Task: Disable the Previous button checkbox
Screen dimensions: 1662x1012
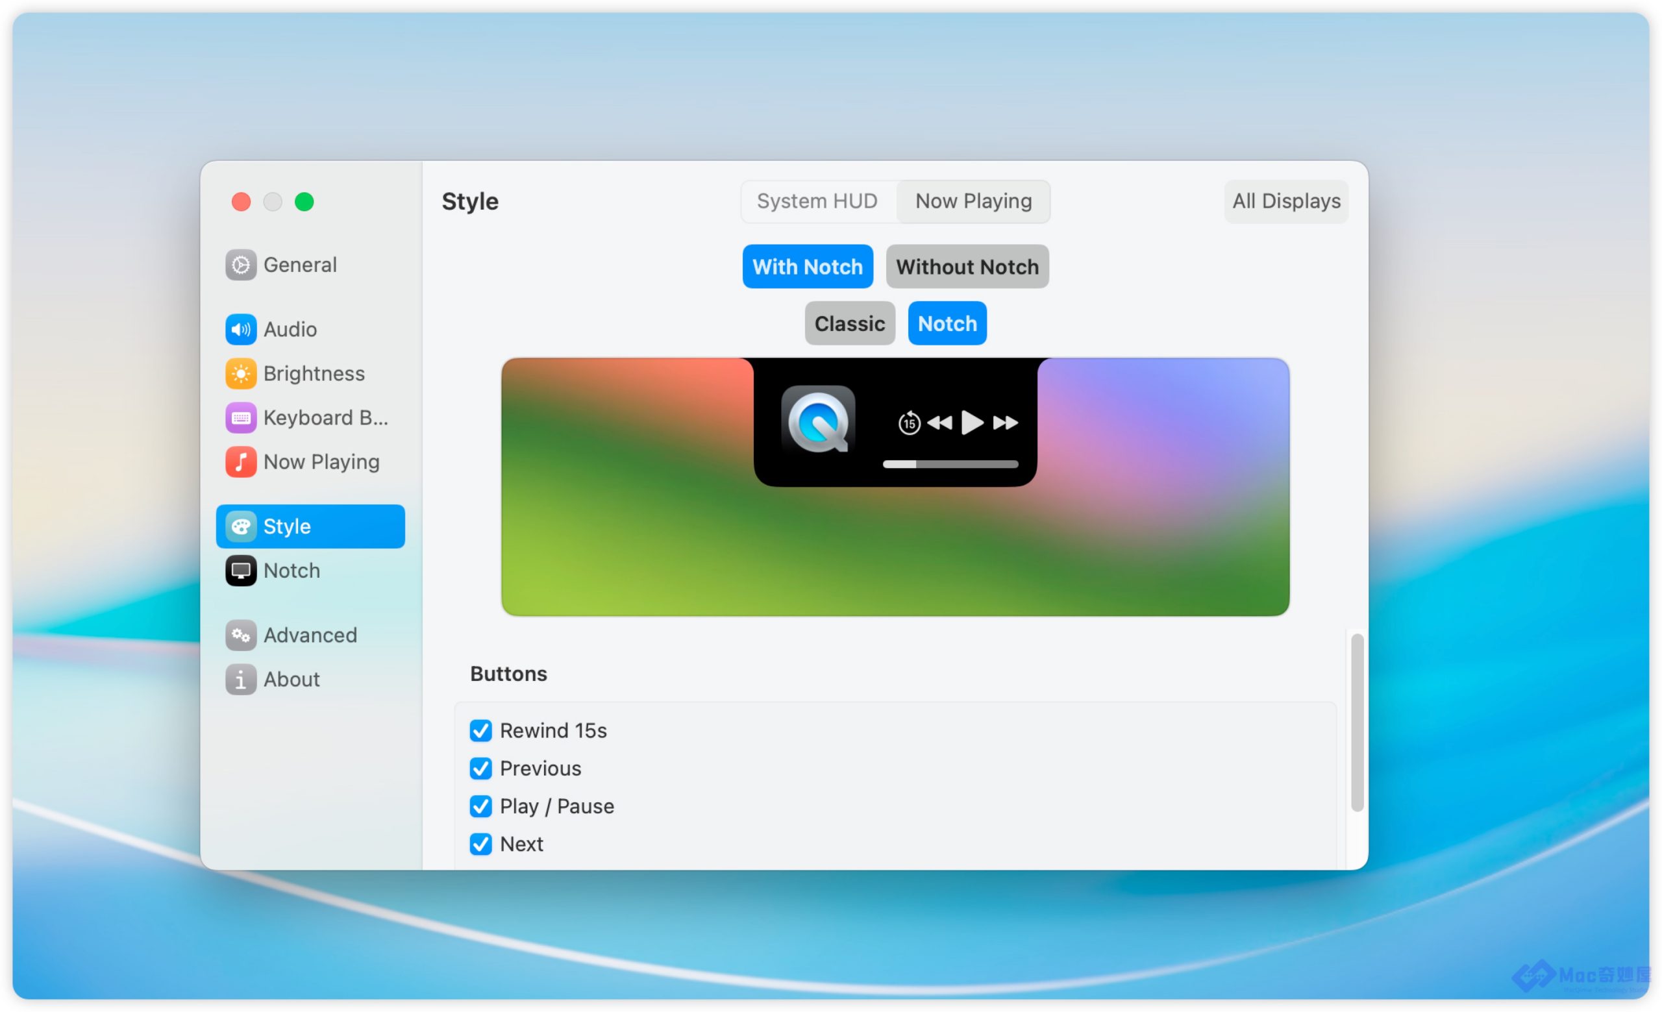Action: pyautogui.click(x=481, y=769)
